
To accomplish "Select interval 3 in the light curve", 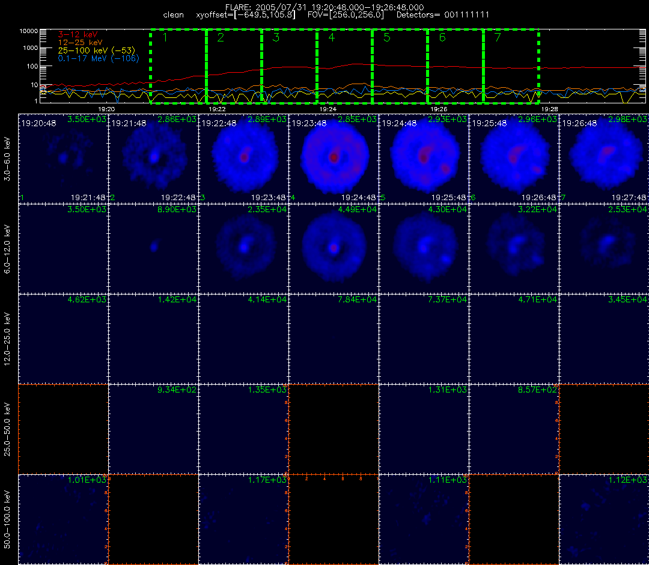I will pyautogui.click(x=289, y=66).
